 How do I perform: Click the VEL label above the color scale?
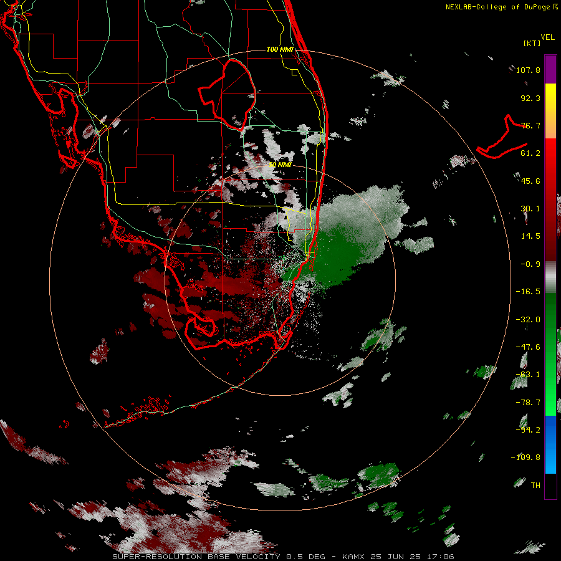tap(547, 37)
